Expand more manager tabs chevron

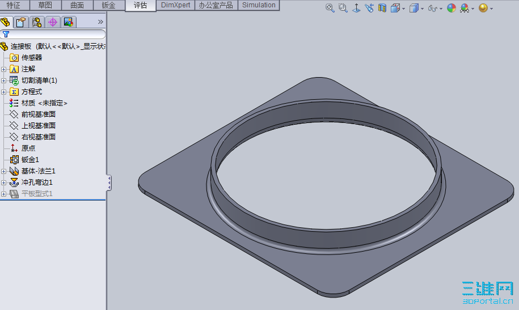point(100,22)
